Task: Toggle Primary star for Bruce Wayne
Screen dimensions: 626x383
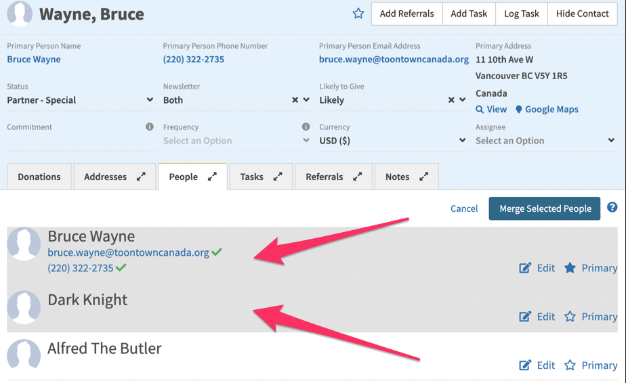Action: 570,268
